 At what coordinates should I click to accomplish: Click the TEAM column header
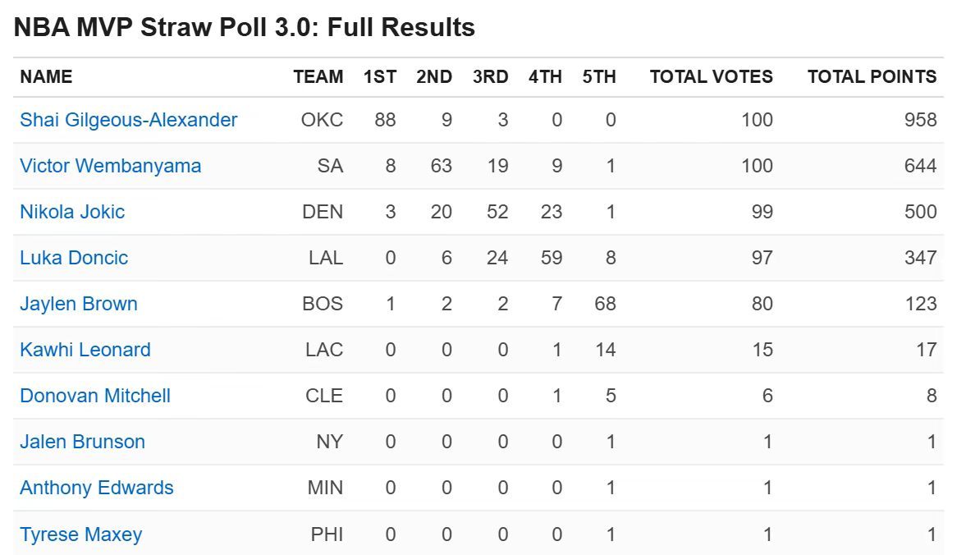[x=318, y=77]
